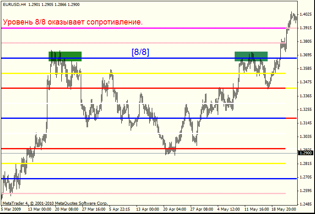Click the "5 Apr 22:15" time axis label

(120, 209)
